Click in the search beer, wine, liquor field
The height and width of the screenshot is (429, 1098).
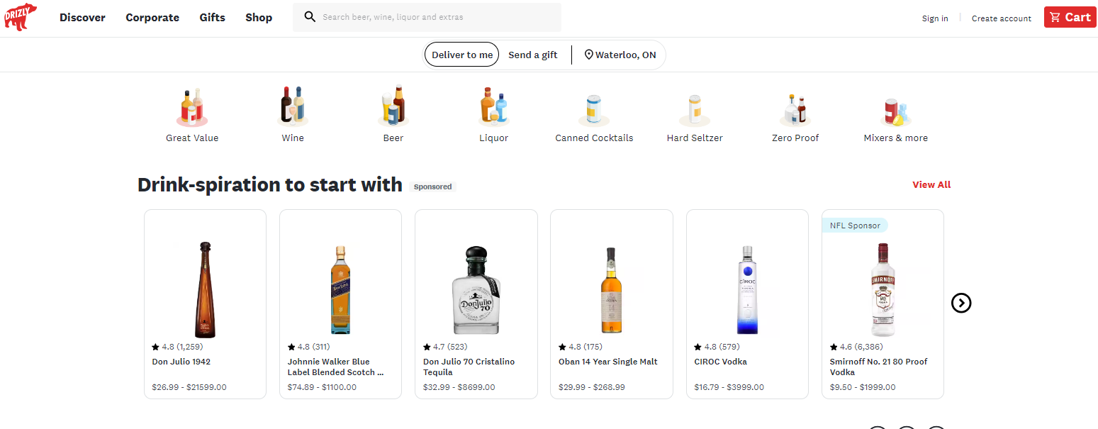tap(427, 17)
